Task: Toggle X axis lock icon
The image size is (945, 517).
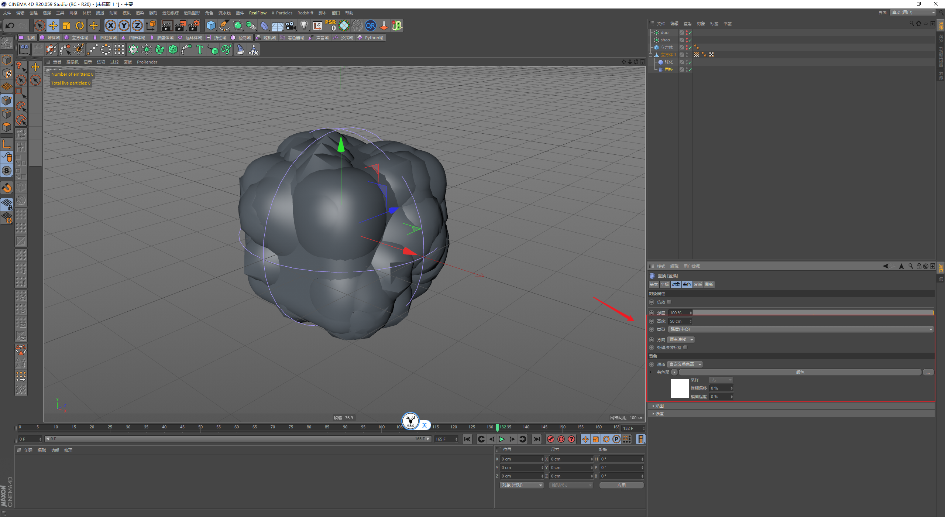Action: (111, 25)
